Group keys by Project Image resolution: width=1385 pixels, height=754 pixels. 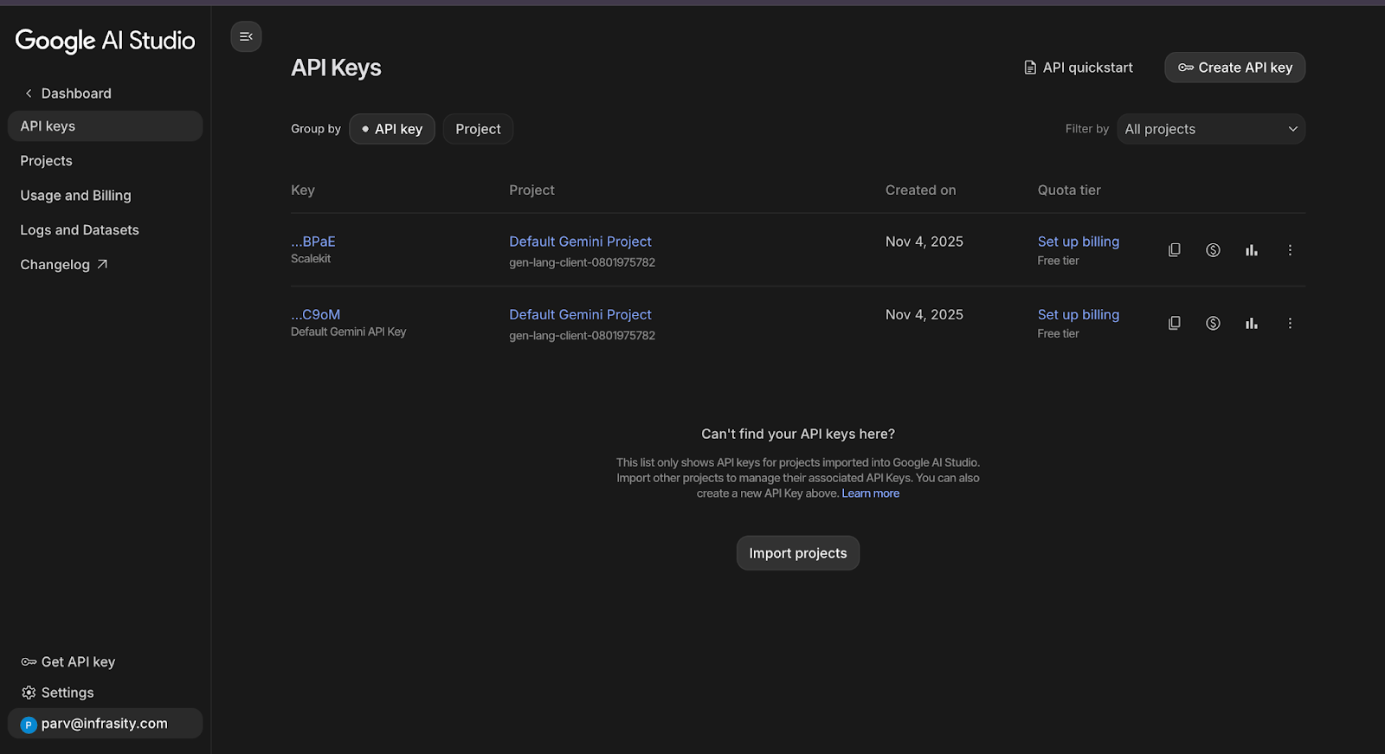coord(478,129)
